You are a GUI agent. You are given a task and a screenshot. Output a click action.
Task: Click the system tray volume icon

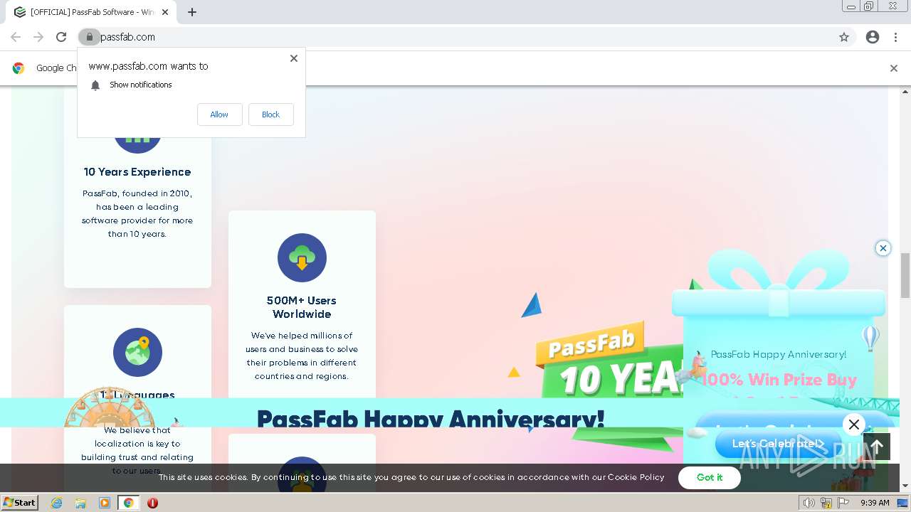click(x=809, y=503)
